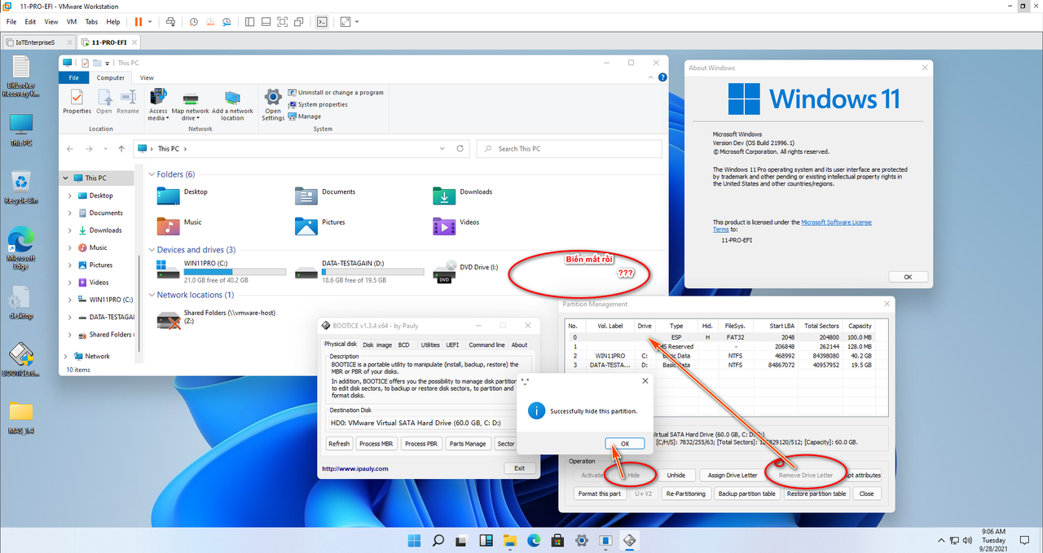This screenshot has height=553, width=1043.
Task: Open VMware power options dropdown arrow
Action: (150, 21)
